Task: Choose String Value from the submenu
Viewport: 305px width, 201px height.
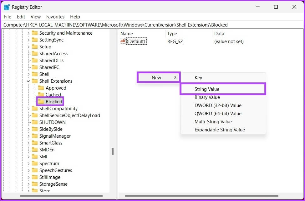Action: 223,89
